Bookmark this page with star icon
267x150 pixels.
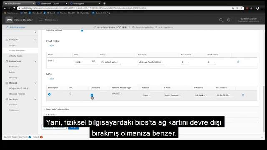[x=242, y=8]
